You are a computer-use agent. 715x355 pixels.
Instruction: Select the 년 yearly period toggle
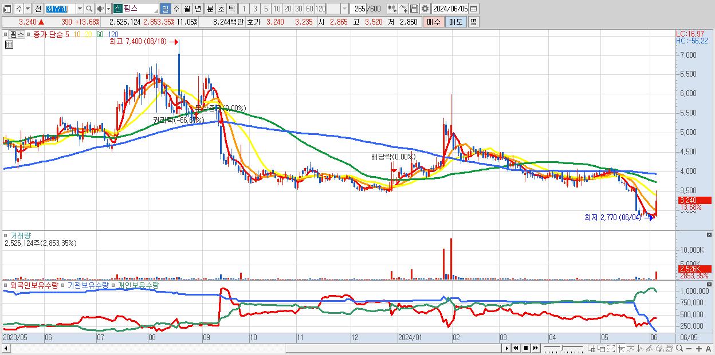[x=198, y=9]
